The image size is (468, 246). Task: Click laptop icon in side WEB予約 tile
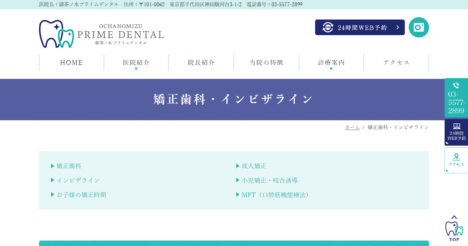[456, 126]
